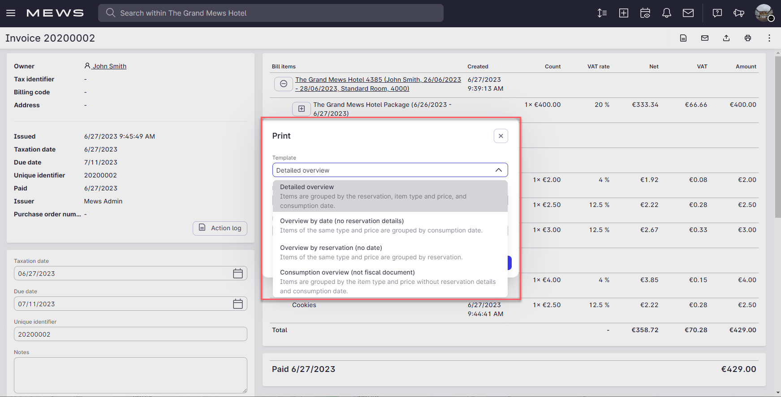Click the Unique identifier input field
Screen dimensions: 781x397
[x=130, y=334]
